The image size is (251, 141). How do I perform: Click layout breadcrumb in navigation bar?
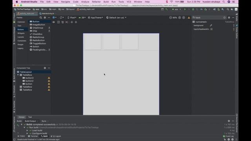(x=71, y=9)
